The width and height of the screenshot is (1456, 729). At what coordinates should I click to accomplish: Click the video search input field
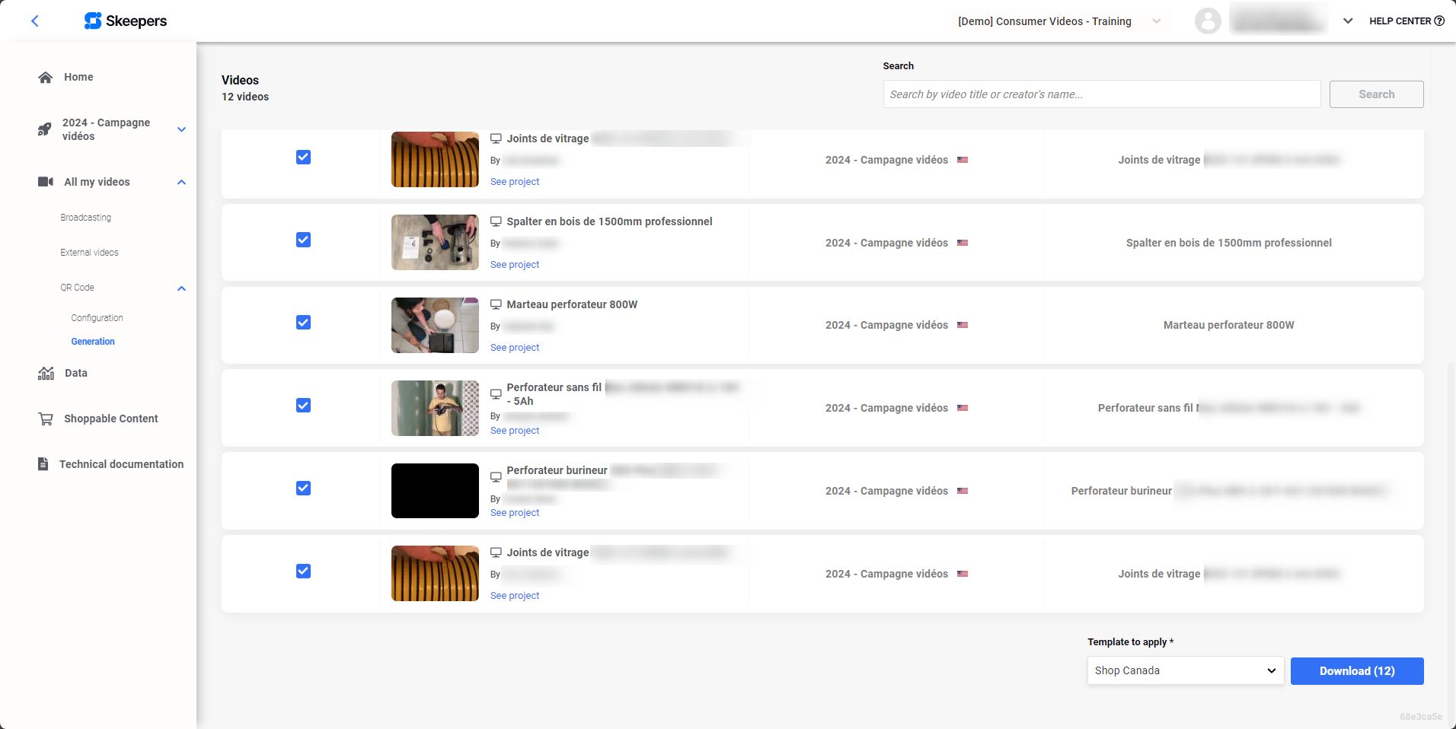tap(1101, 94)
